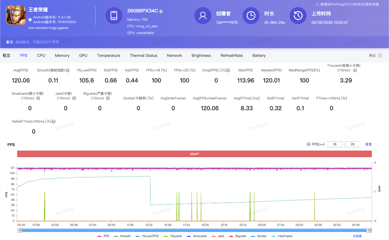Open help icon for Smooth(稳帧指数)
This screenshot has width=389, height=240.
[x=68, y=70]
